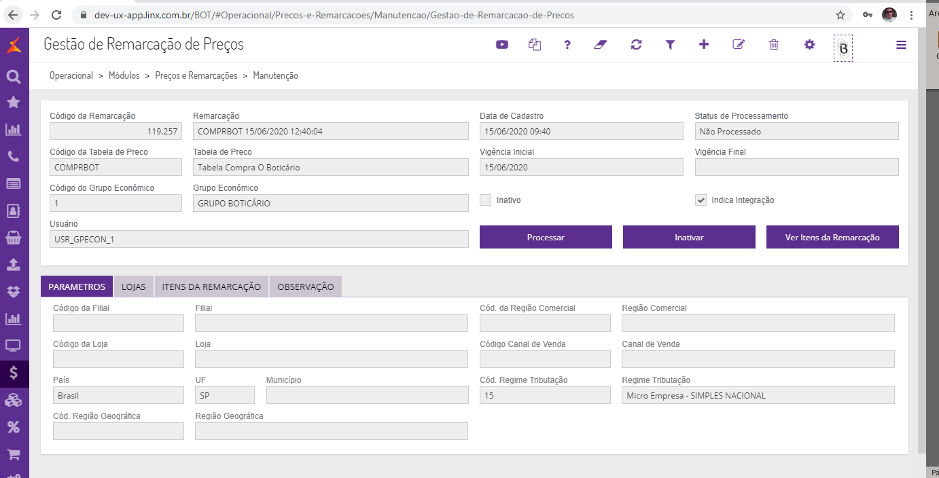This screenshot has width=939, height=478.
Task: Open the filter funnel icon
Action: [670, 45]
